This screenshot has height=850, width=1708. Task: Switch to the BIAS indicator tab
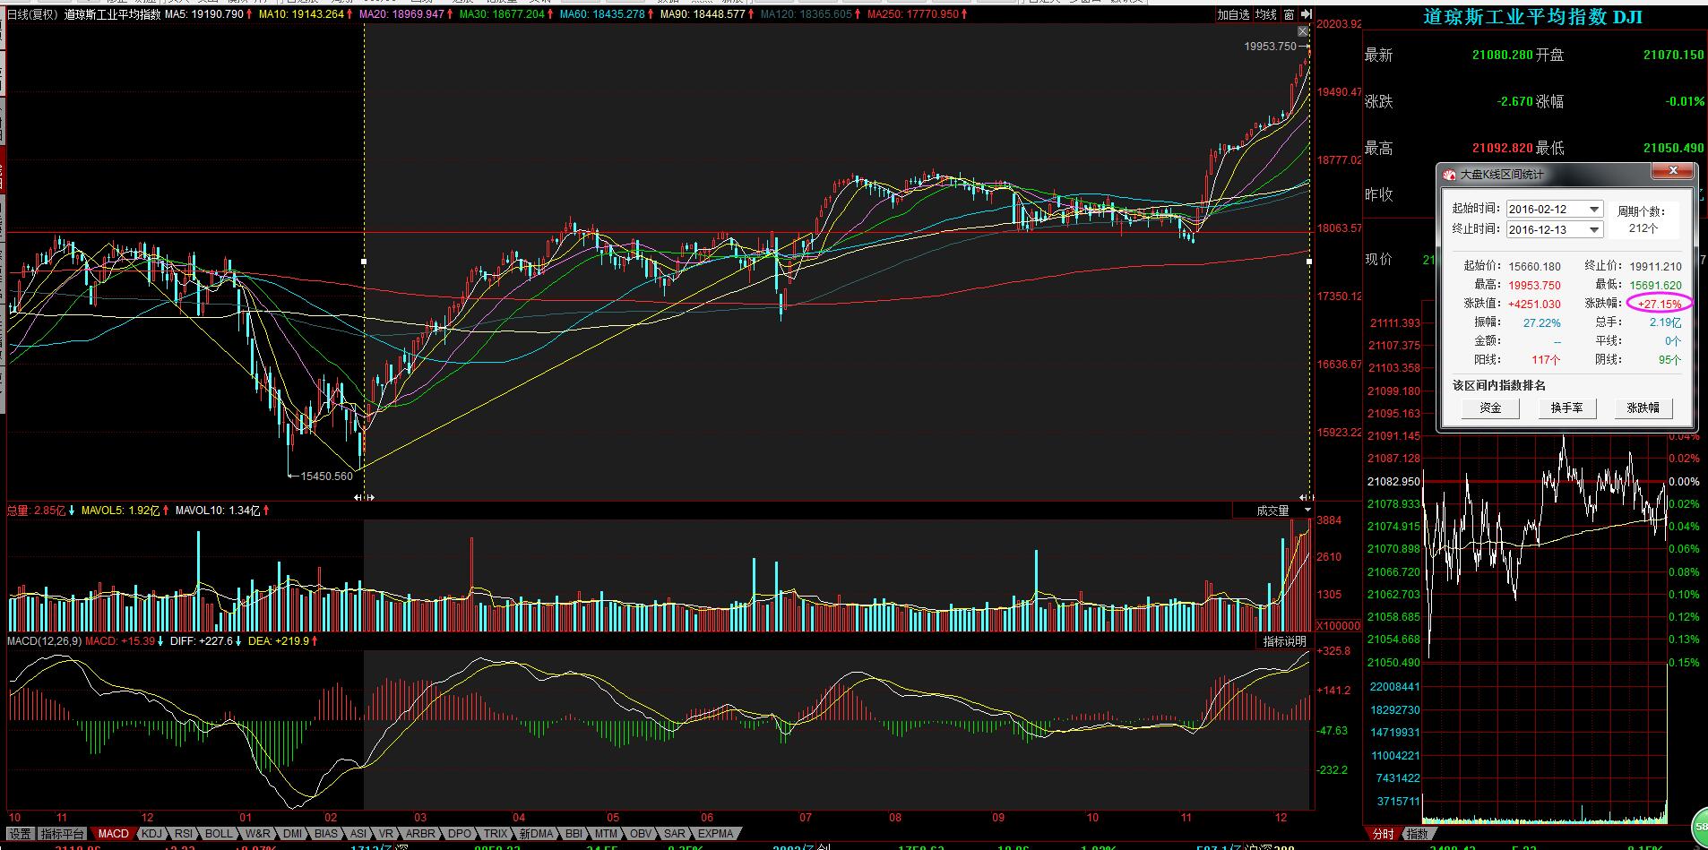[x=326, y=834]
